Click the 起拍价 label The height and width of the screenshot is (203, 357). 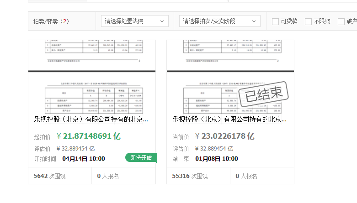(x=43, y=137)
